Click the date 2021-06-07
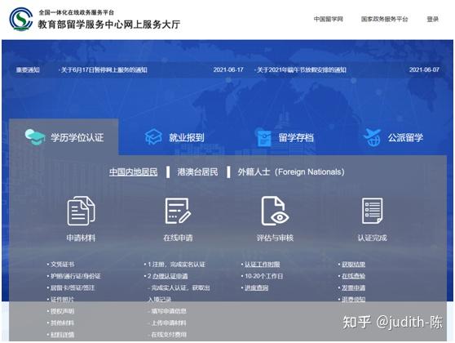This screenshot has width=455, height=343. pos(424,69)
